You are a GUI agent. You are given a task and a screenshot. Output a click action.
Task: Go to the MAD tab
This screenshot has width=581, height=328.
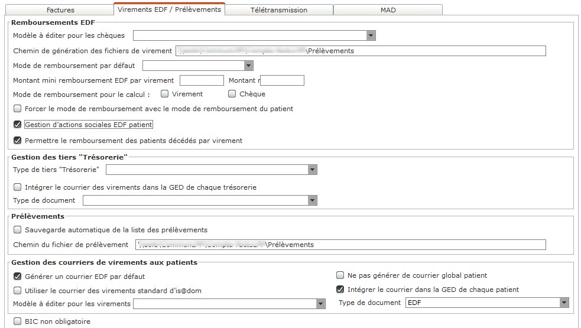pyautogui.click(x=388, y=9)
